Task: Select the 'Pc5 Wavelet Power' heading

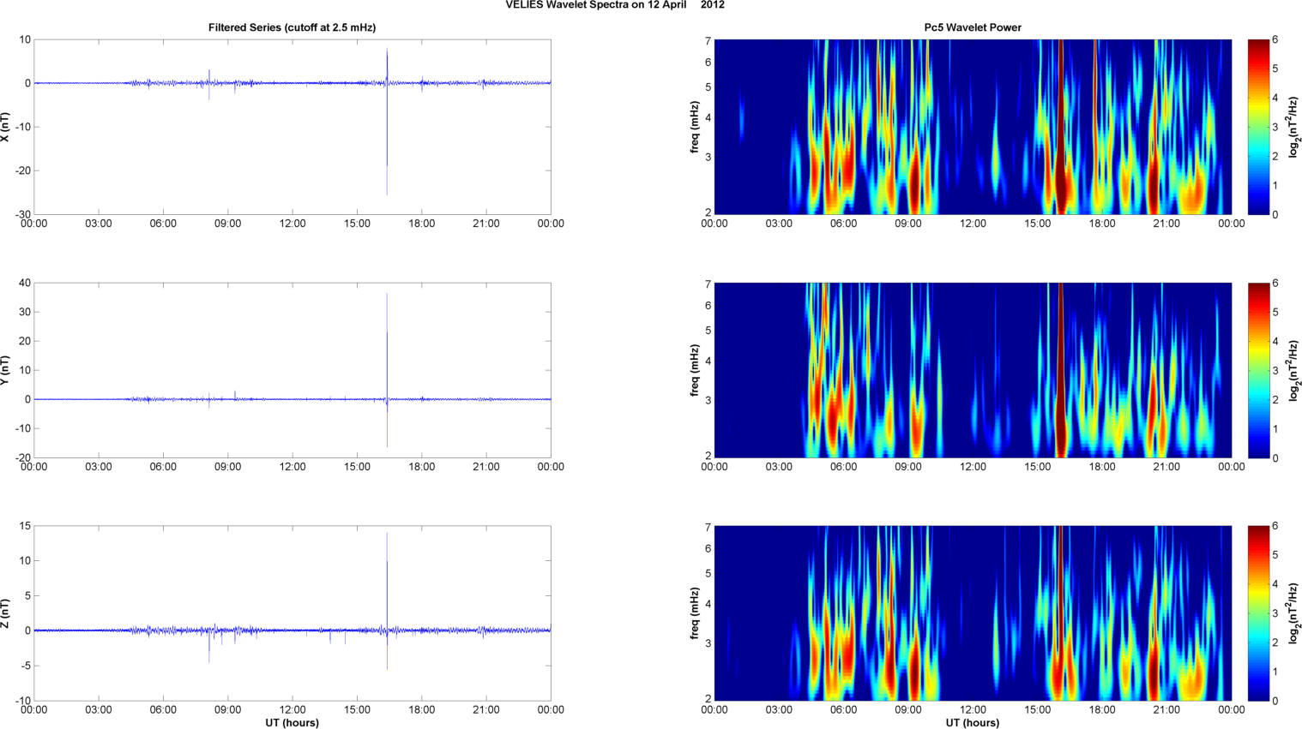Action: 973,27
